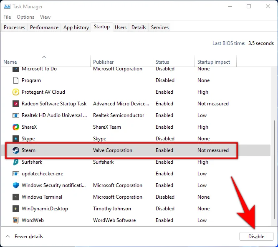278x247 pixels.
Task: Sort by the Status column header
Action: point(174,61)
